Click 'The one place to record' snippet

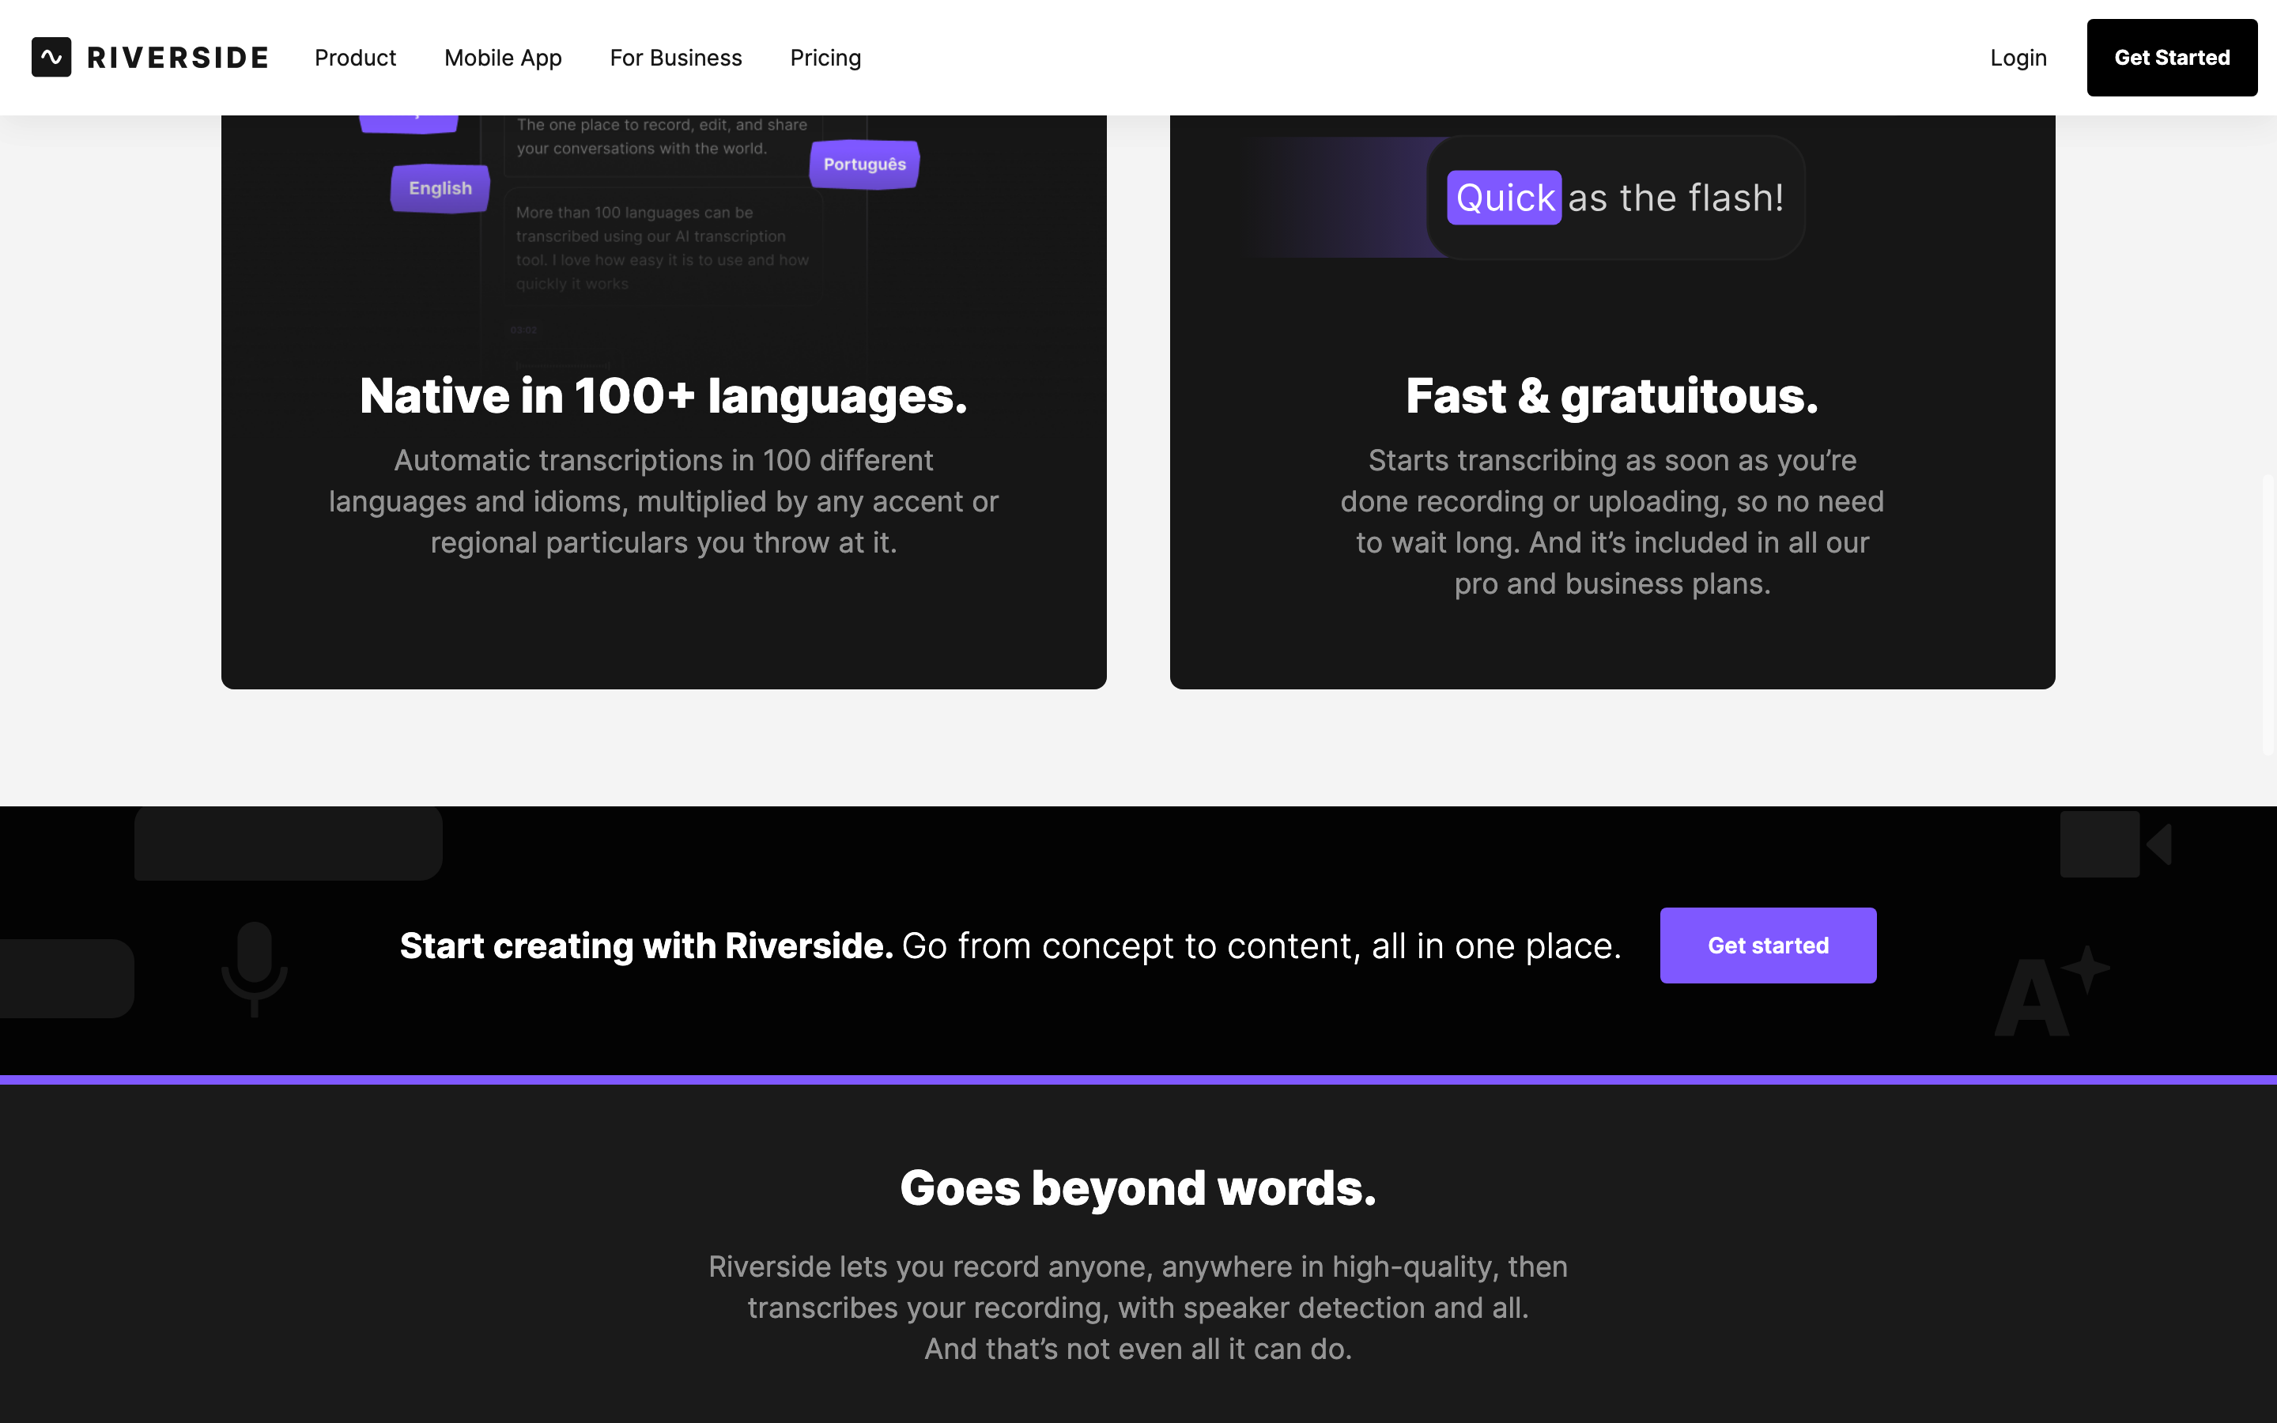click(x=662, y=137)
